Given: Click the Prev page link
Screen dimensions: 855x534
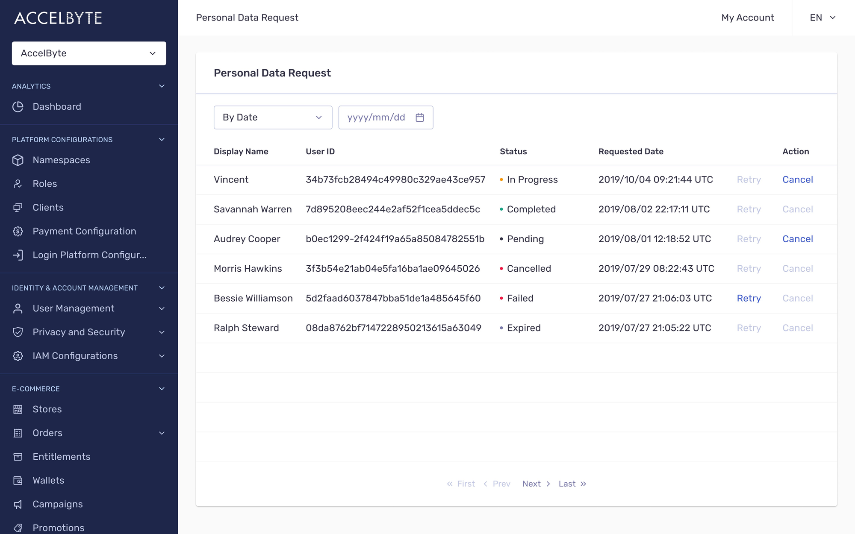Looking at the screenshot, I should click(x=497, y=484).
